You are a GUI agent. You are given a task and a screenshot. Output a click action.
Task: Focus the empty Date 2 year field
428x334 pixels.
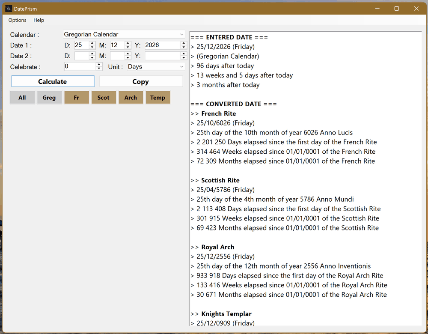[163, 56]
